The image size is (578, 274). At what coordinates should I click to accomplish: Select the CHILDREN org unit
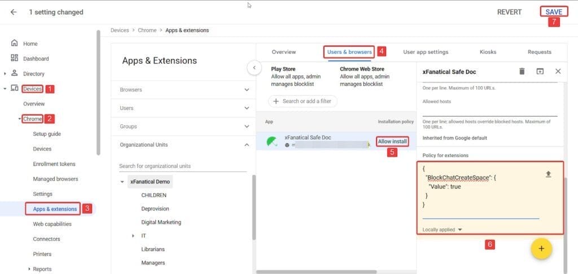[x=154, y=195]
